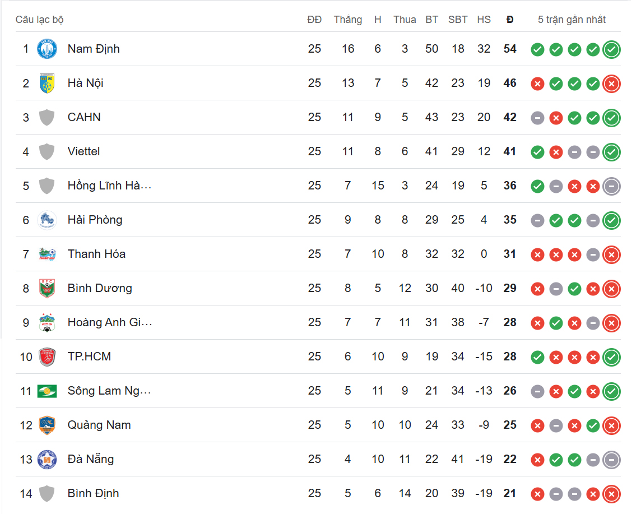Image resolution: width=641 pixels, height=514 pixels.
Task: Click Hà Nội's most recent loss icon
Action: [611, 84]
